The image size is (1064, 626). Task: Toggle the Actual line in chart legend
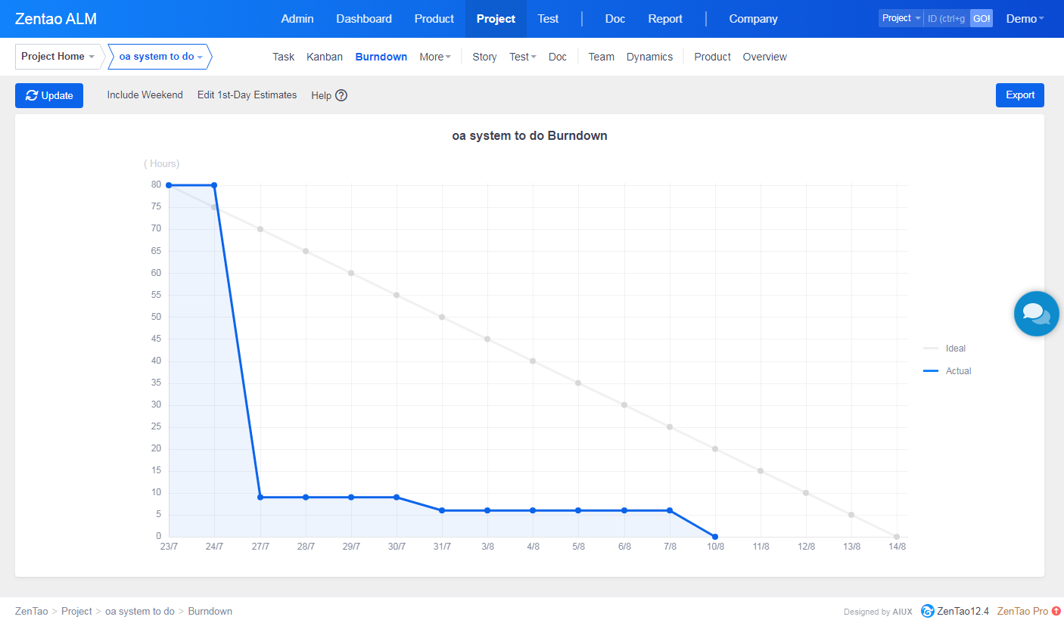pyautogui.click(x=947, y=371)
